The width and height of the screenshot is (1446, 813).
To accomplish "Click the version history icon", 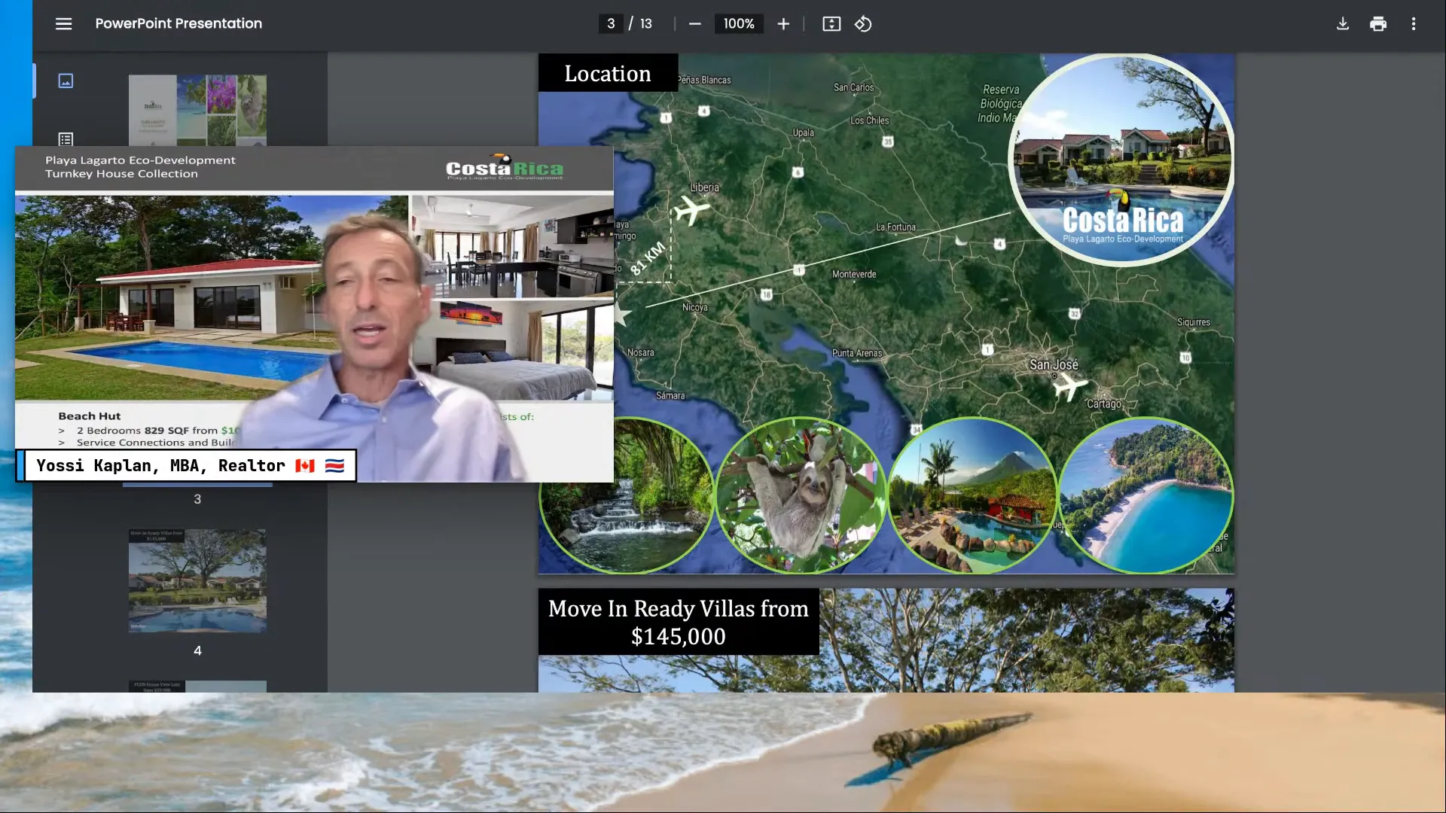I will pos(863,23).
